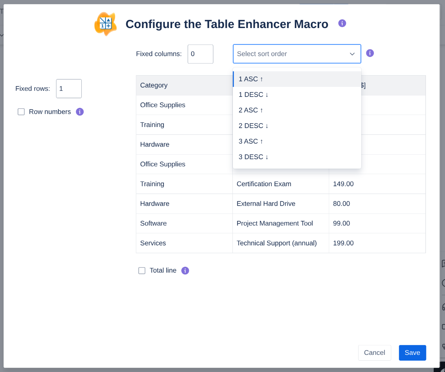Choose the 1 ASC sort option
The width and height of the screenshot is (445, 372).
(x=251, y=79)
